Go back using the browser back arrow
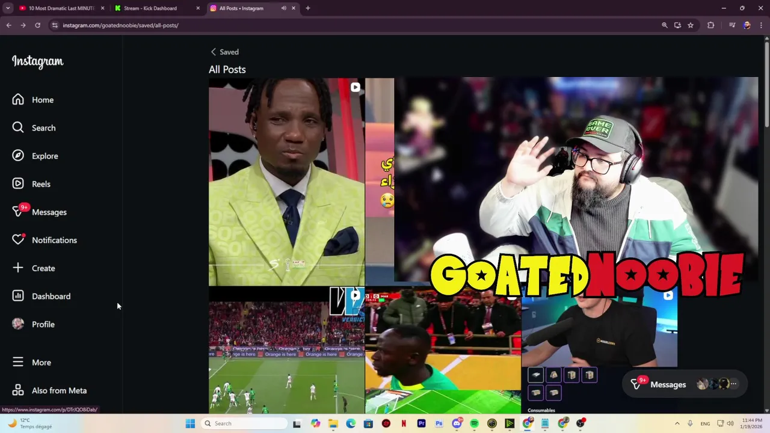The width and height of the screenshot is (770, 433). pyautogui.click(x=8, y=25)
